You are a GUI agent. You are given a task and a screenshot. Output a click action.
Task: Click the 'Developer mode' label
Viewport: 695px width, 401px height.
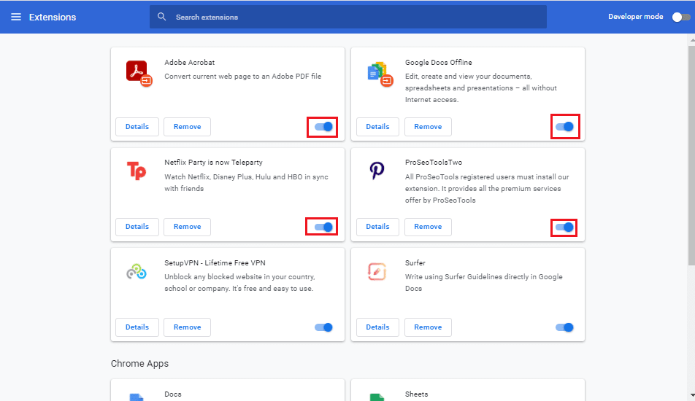click(x=636, y=16)
